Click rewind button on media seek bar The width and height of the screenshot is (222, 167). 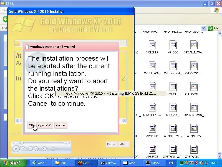16,143
